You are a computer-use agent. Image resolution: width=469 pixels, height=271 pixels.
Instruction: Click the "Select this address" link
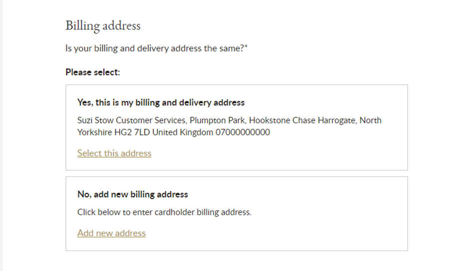[114, 153]
